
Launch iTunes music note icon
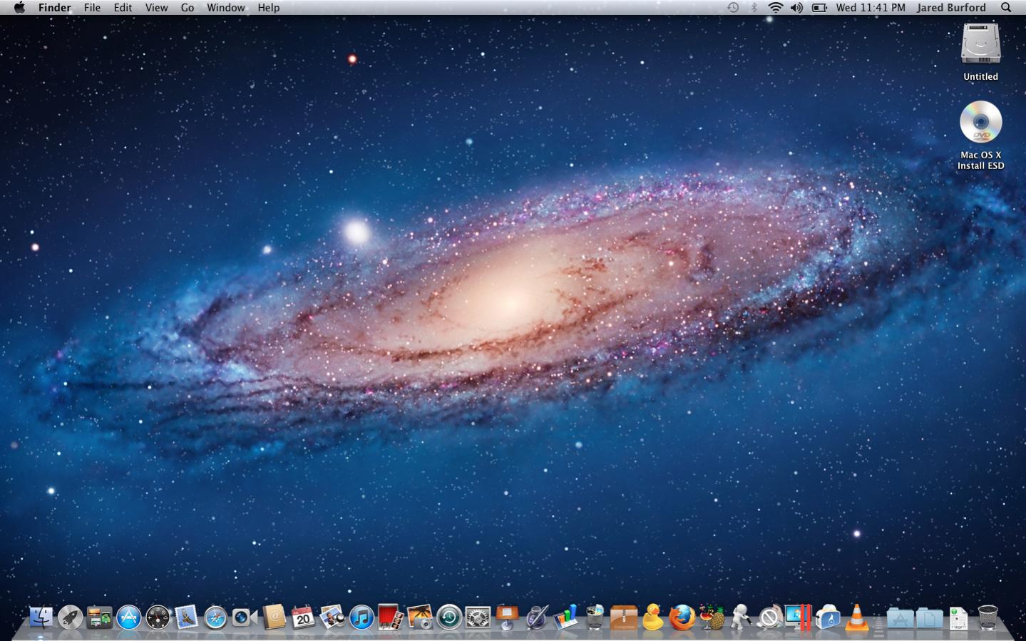point(361,617)
